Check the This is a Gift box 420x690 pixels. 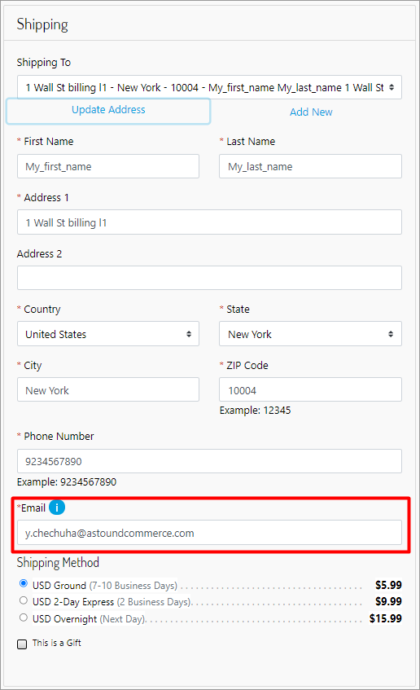point(22,644)
